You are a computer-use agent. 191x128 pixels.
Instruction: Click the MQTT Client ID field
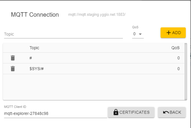click(x=55, y=113)
